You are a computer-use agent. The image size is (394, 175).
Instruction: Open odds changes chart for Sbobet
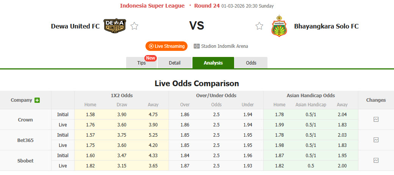coord(376,160)
